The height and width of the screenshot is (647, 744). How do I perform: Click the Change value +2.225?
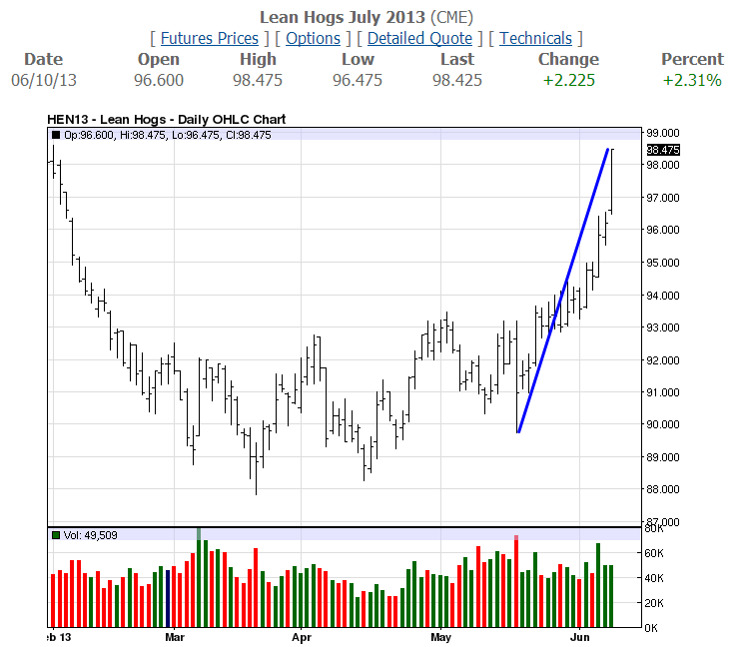(x=568, y=80)
